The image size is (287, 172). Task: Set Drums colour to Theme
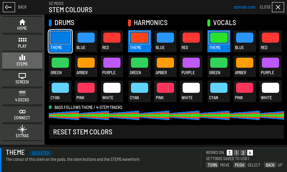(x=60, y=41)
